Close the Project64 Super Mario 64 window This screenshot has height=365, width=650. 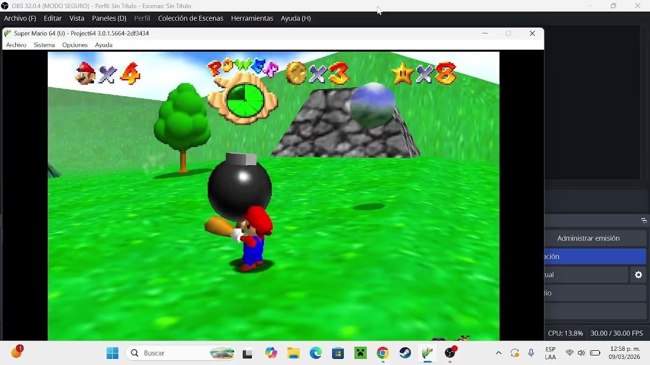click(x=532, y=33)
